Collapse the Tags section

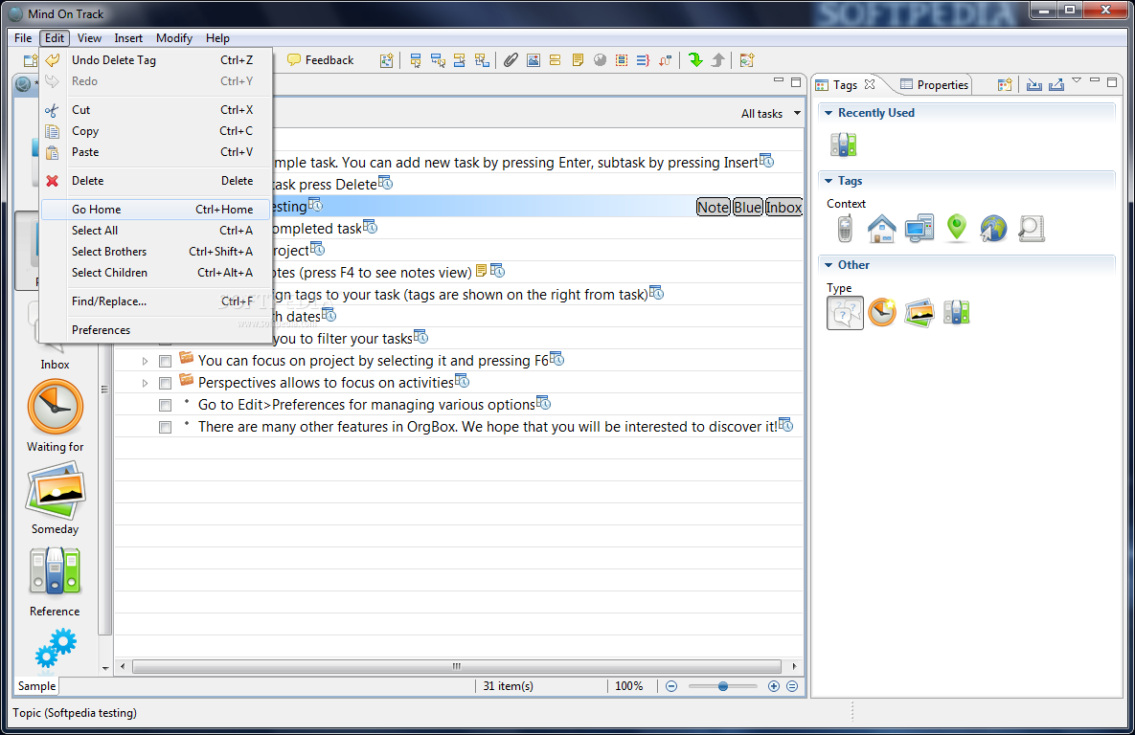[829, 181]
